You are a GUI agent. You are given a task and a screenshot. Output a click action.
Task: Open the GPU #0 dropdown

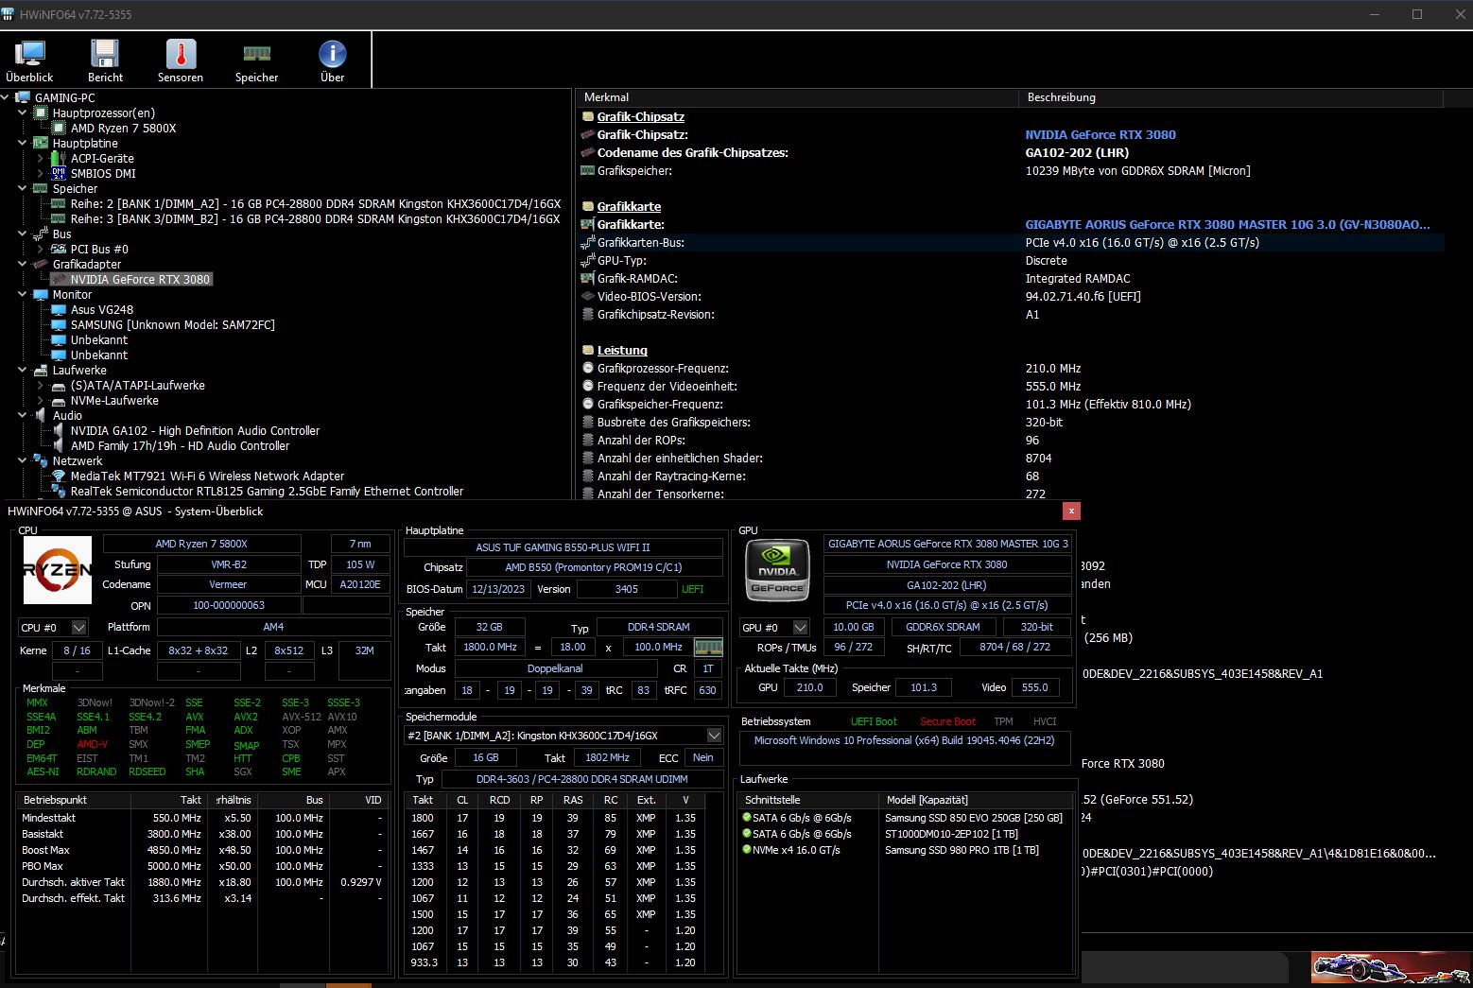click(801, 628)
